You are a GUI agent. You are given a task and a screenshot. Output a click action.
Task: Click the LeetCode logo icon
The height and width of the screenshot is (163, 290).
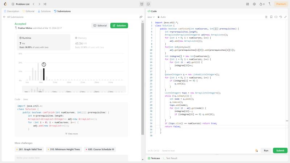coord(5,4)
